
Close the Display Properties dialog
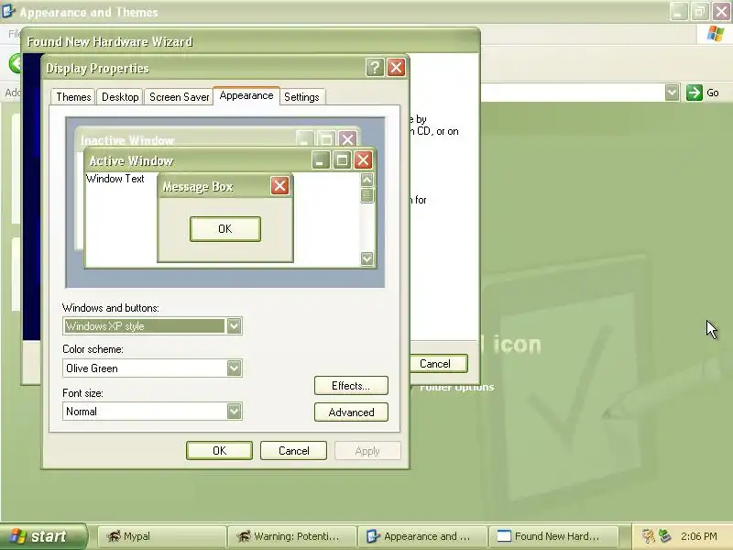pos(397,68)
